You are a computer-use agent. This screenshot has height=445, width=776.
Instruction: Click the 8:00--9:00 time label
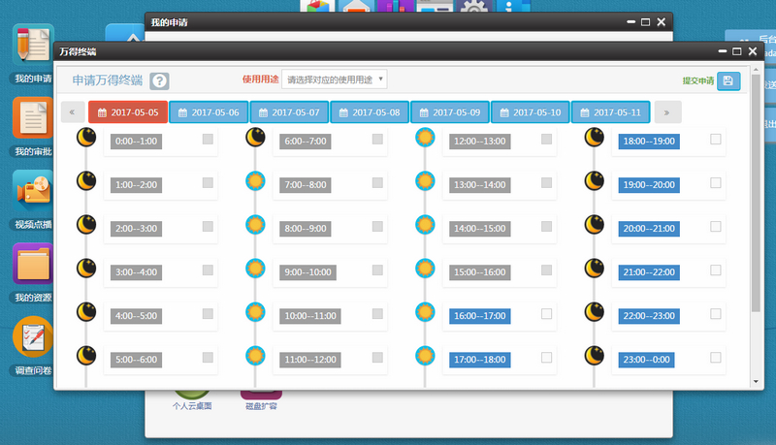click(x=306, y=229)
